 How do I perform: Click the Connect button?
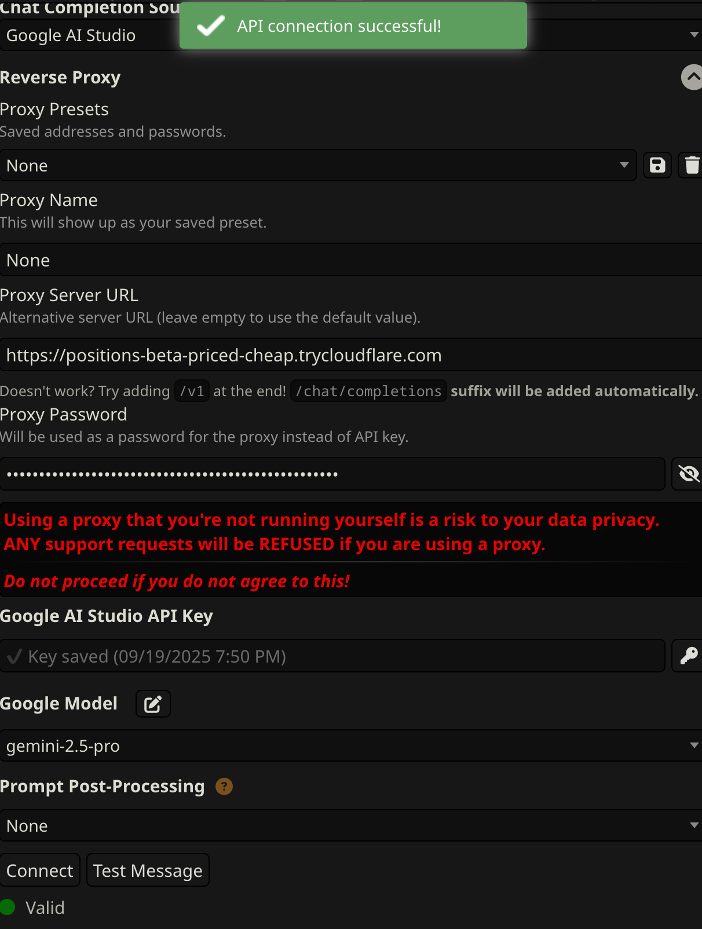tap(40, 871)
